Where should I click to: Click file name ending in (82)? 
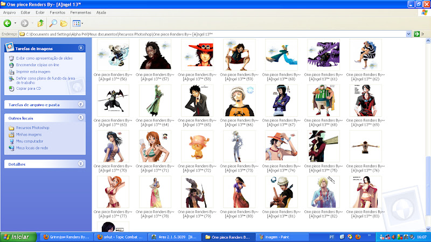click(x=323, y=214)
